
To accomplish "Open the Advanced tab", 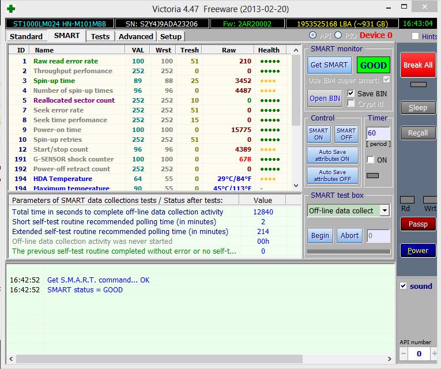I will [x=136, y=36].
